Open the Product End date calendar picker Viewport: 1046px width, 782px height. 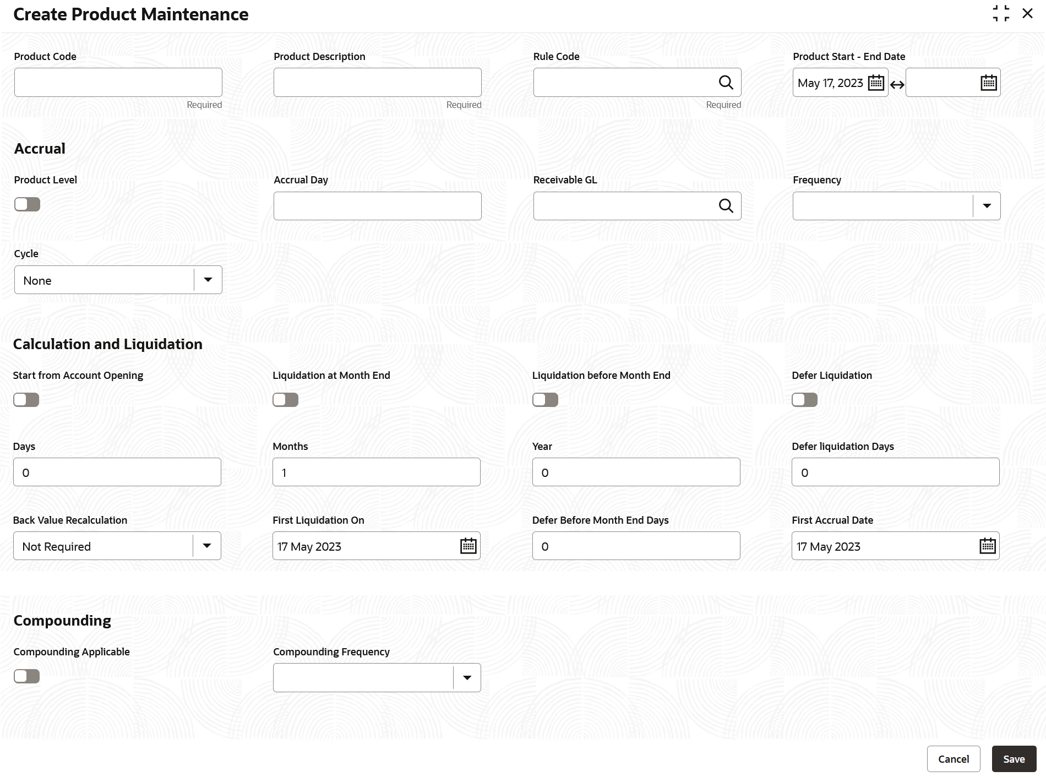pyautogui.click(x=988, y=83)
